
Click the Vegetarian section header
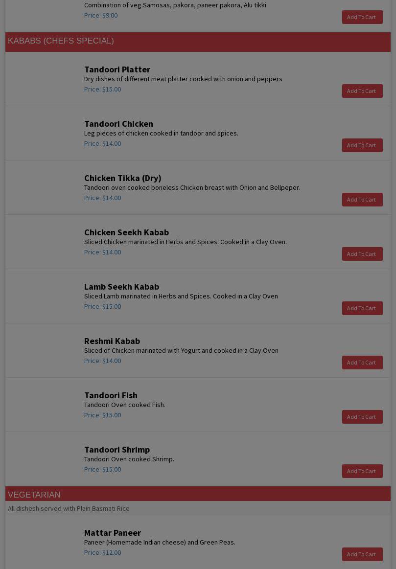coord(34,495)
